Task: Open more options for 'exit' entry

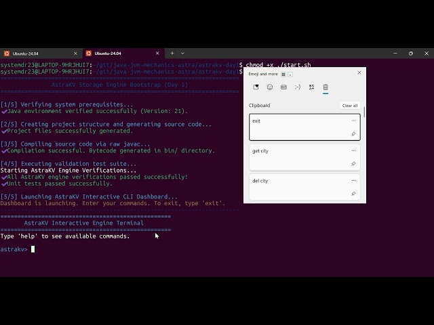Action: pos(353,121)
